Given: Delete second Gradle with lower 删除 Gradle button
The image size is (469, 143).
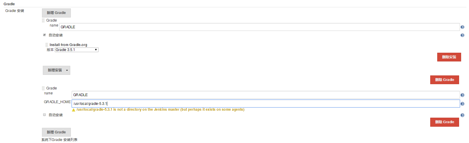Looking at the screenshot, I should (445, 122).
